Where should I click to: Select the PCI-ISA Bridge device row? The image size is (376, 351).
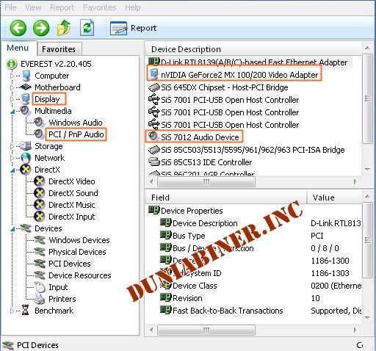pyautogui.click(x=247, y=150)
